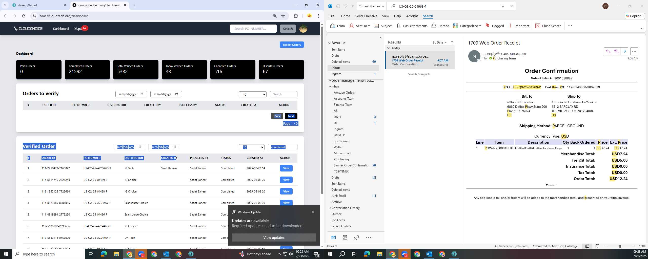The width and height of the screenshot is (648, 259).
Task: Open more actions on the email
Action: tap(634, 51)
